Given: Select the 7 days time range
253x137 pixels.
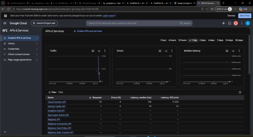Looking at the screenshot, I should click(x=220, y=40).
